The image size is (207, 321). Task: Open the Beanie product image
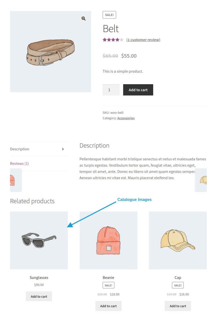tap(108, 240)
